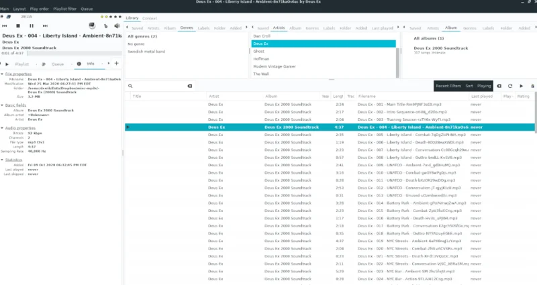Stop playback with the square button
This screenshot has height=285, width=537.
click(x=18, y=25)
